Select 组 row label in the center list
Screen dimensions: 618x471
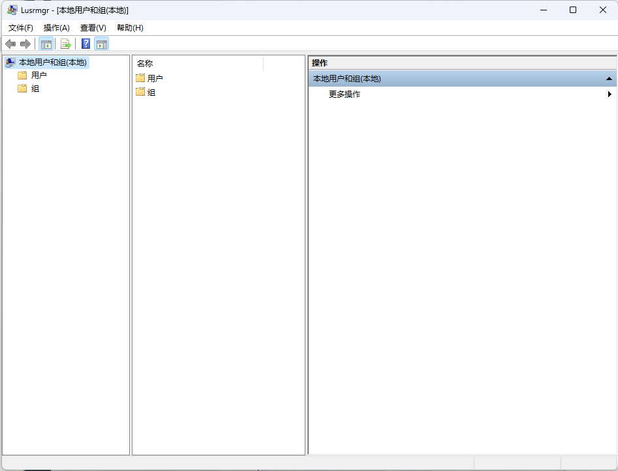point(151,92)
